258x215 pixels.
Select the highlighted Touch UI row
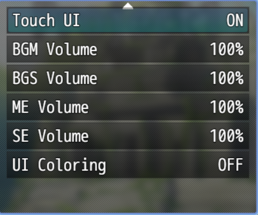128,20
